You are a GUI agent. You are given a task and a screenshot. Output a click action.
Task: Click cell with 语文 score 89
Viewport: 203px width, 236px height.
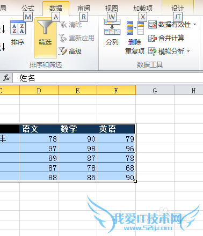tap(39, 158)
